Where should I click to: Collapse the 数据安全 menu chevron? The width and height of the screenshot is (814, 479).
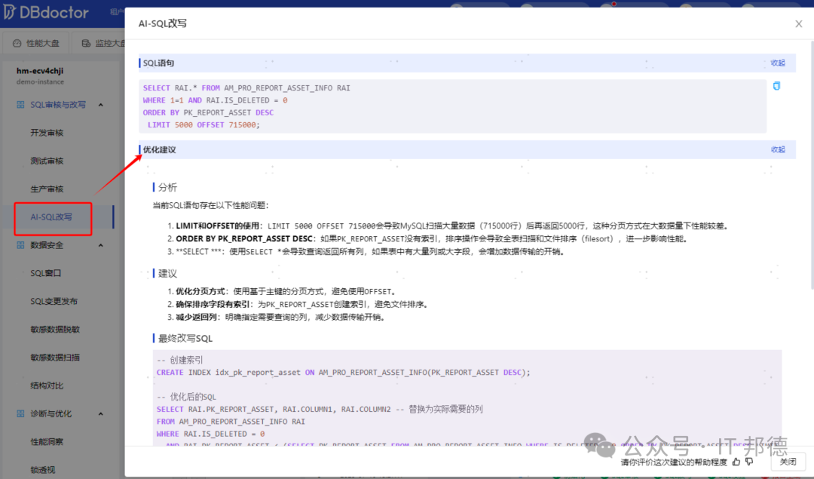pyautogui.click(x=101, y=245)
